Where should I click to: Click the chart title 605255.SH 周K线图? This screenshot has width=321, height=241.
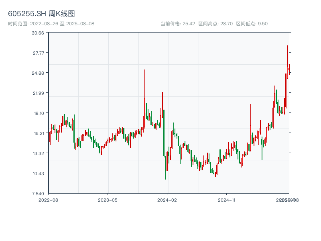coord(41,14)
